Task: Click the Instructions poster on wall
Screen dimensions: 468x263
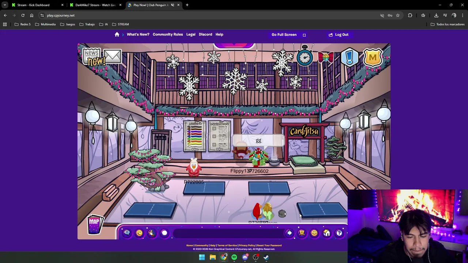Action: [x=220, y=136]
